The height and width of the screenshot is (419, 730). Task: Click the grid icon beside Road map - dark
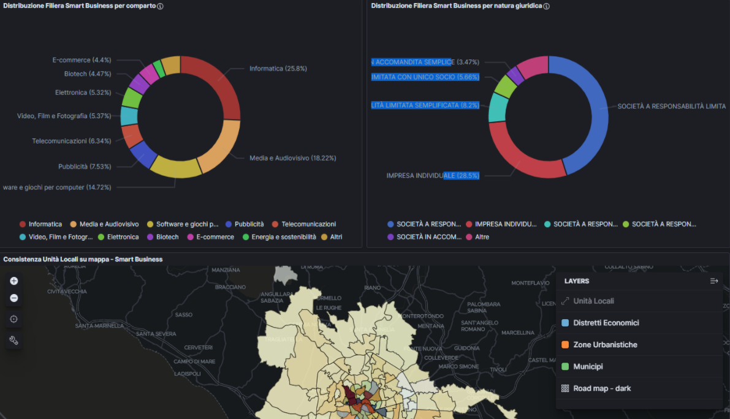coord(566,388)
